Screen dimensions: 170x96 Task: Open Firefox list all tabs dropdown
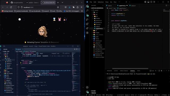(62, 2)
